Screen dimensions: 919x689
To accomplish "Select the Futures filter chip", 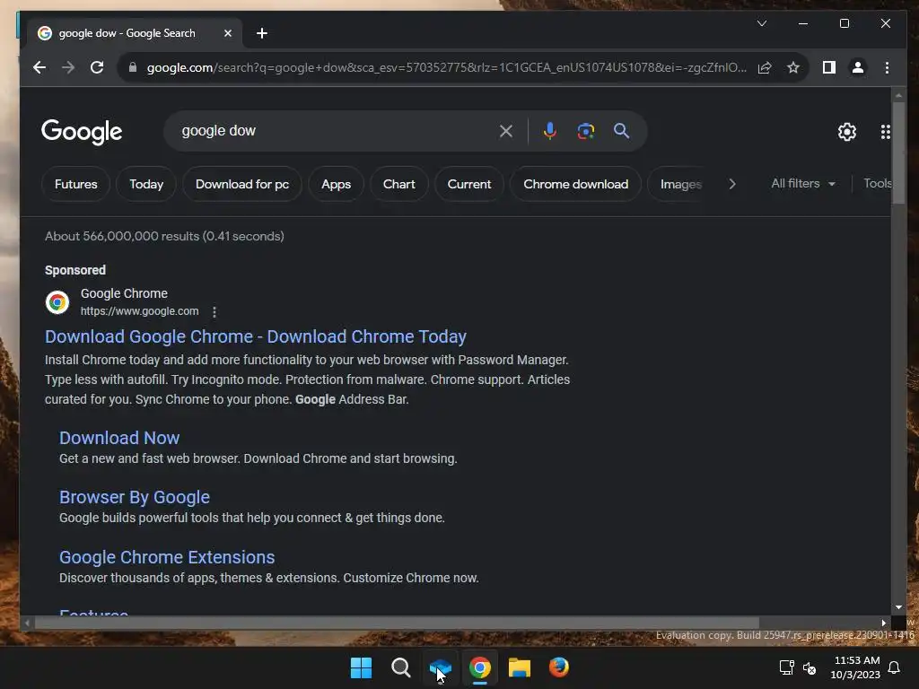I will [75, 184].
